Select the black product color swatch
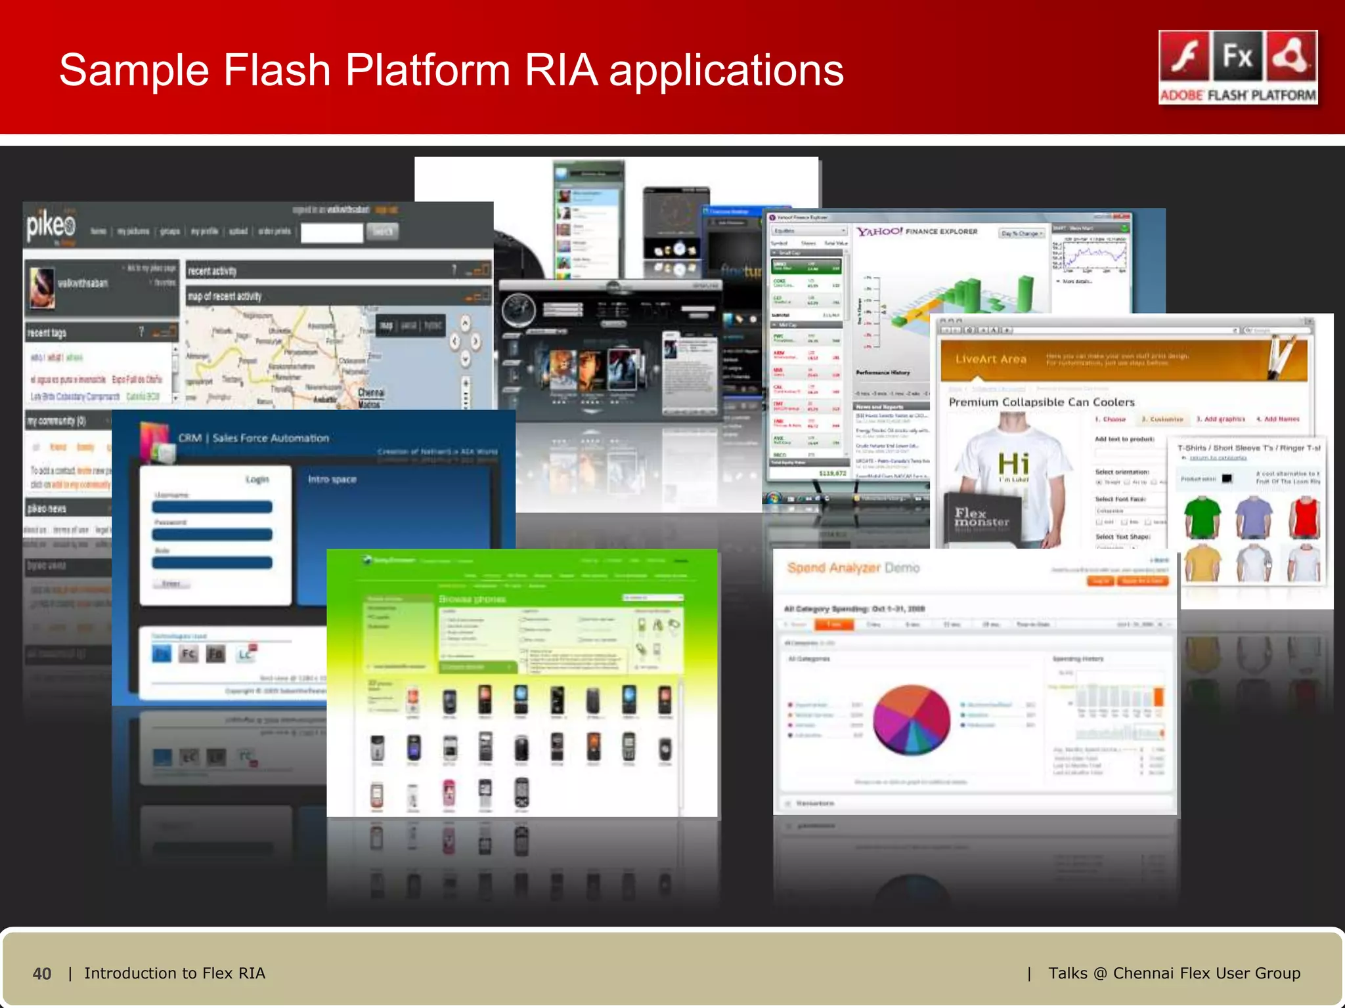Screen dimensions: 1345x1008 (x=1226, y=479)
